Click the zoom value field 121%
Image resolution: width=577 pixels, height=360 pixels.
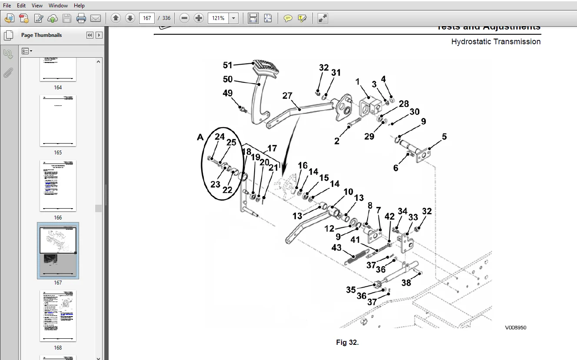point(219,18)
